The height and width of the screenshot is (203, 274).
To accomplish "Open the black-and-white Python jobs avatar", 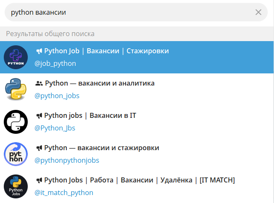I will (16, 122).
